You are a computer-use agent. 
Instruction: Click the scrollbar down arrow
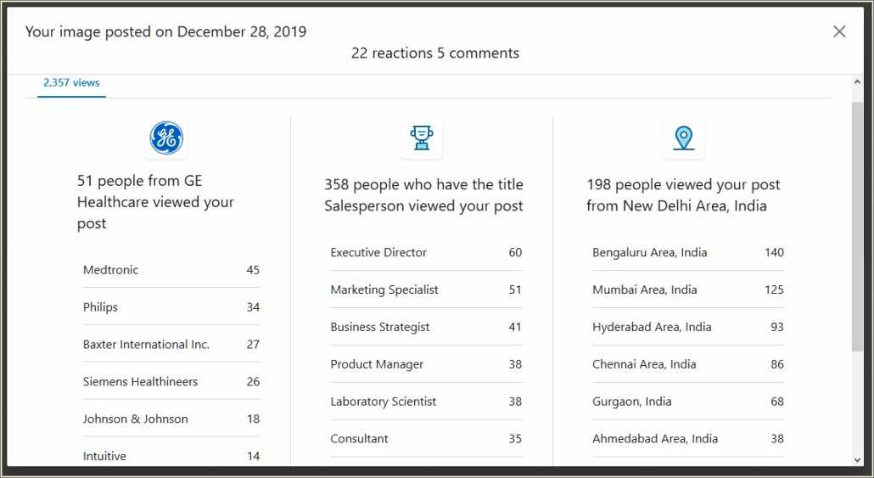tap(857, 459)
